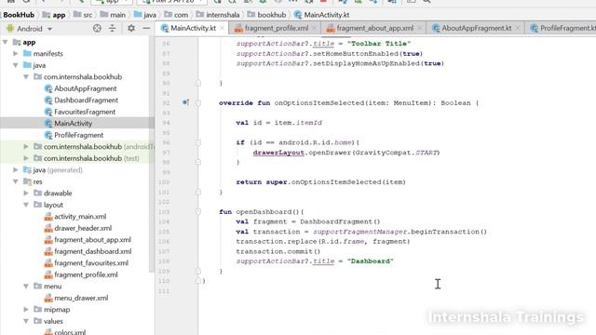This screenshot has width=596, height=335.
Task: Collapse the layout folder
Action: point(26,205)
